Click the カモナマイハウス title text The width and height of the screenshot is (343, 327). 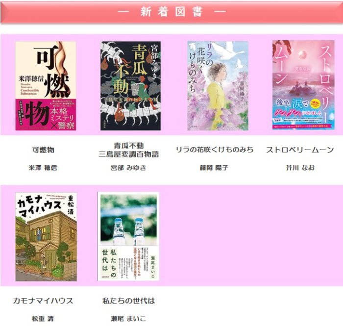point(43,301)
